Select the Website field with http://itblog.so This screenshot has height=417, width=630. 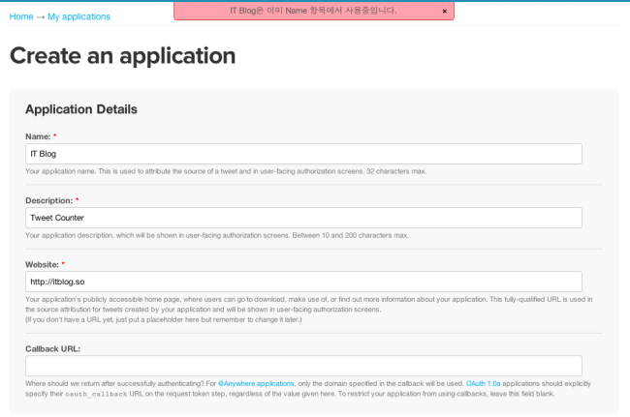click(x=303, y=282)
